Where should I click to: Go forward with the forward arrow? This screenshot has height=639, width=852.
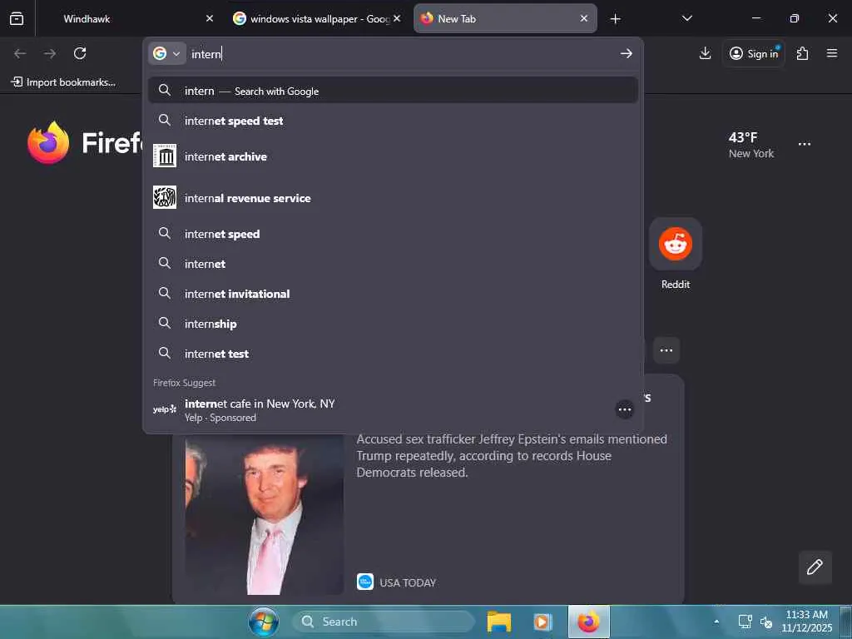pos(50,53)
